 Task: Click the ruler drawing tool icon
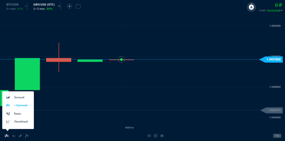point(20,136)
